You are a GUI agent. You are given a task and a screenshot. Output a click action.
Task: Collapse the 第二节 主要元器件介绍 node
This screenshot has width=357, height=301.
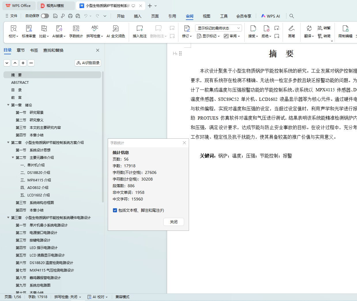coord(13,158)
